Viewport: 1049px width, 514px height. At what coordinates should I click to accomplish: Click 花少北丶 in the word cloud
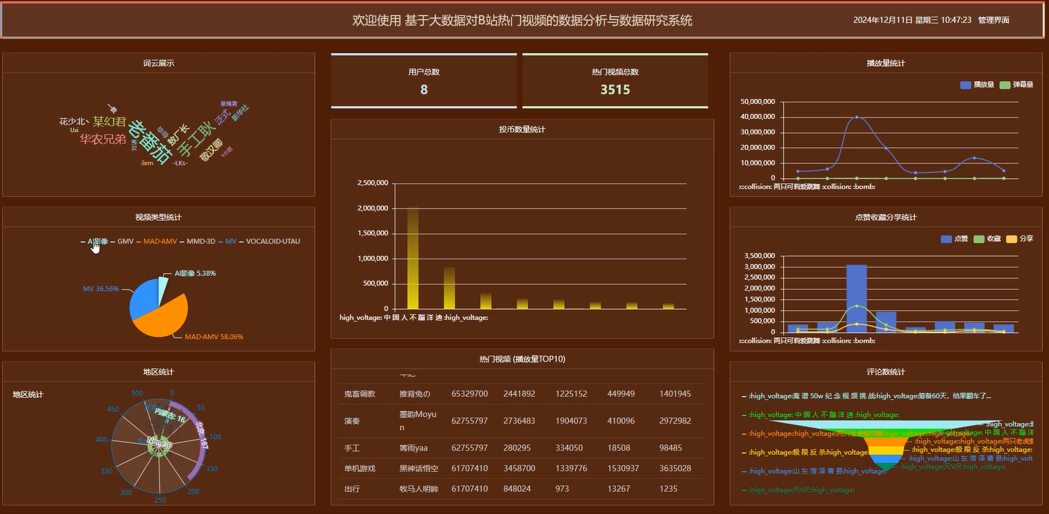[74, 121]
